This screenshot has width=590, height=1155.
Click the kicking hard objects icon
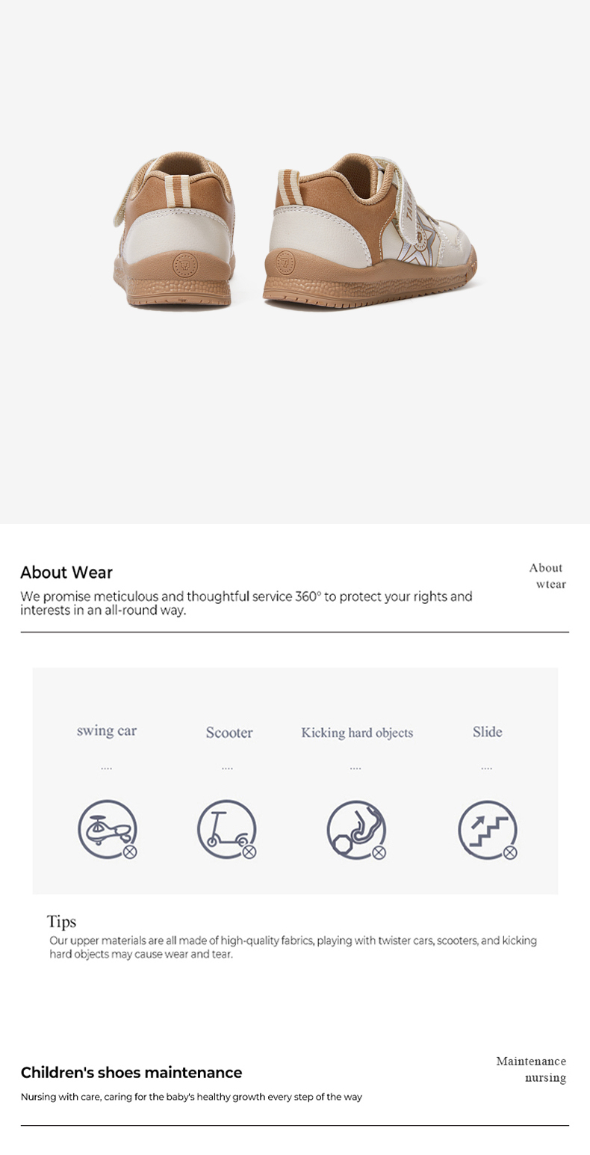coord(357,830)
